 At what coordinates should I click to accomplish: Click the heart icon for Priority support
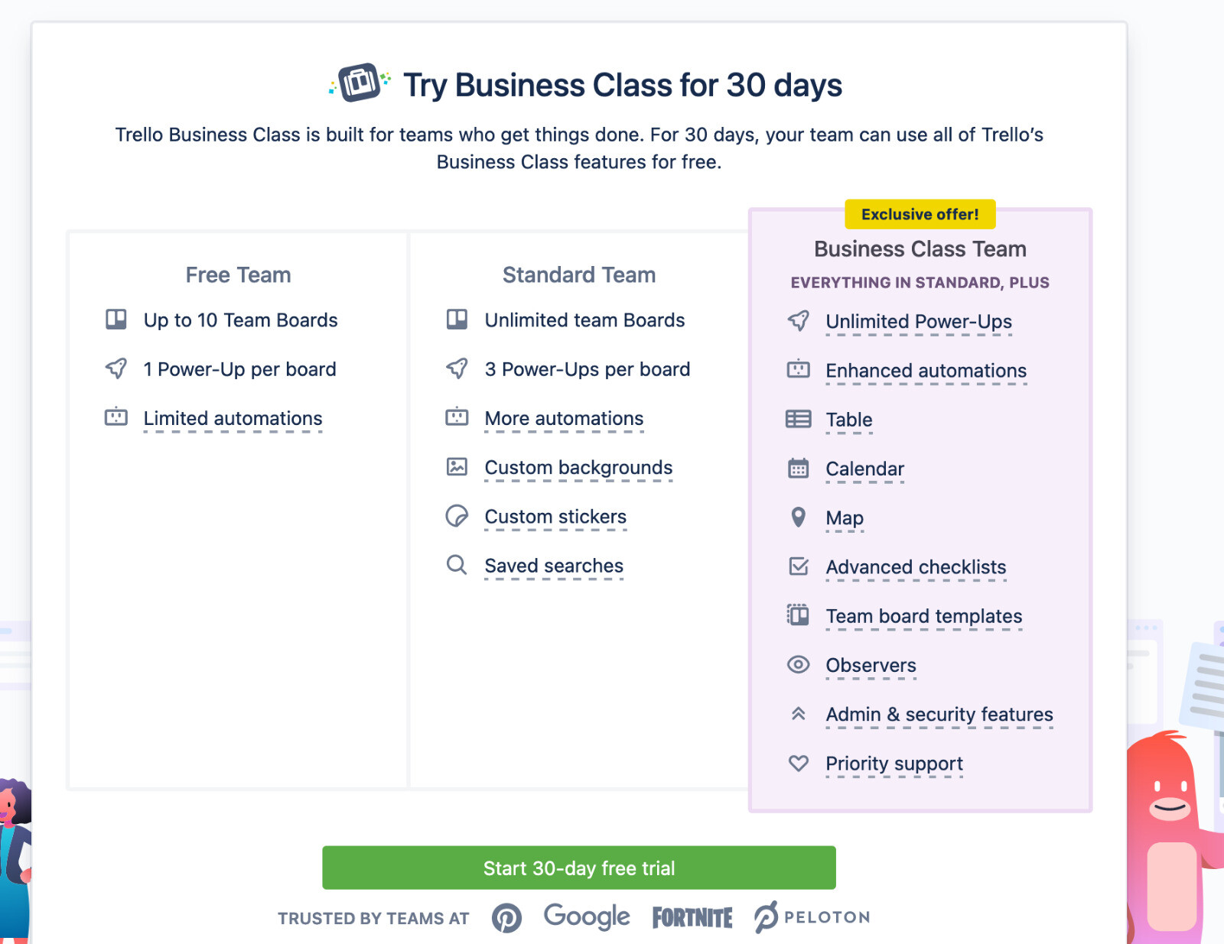[x=798, y=763]
